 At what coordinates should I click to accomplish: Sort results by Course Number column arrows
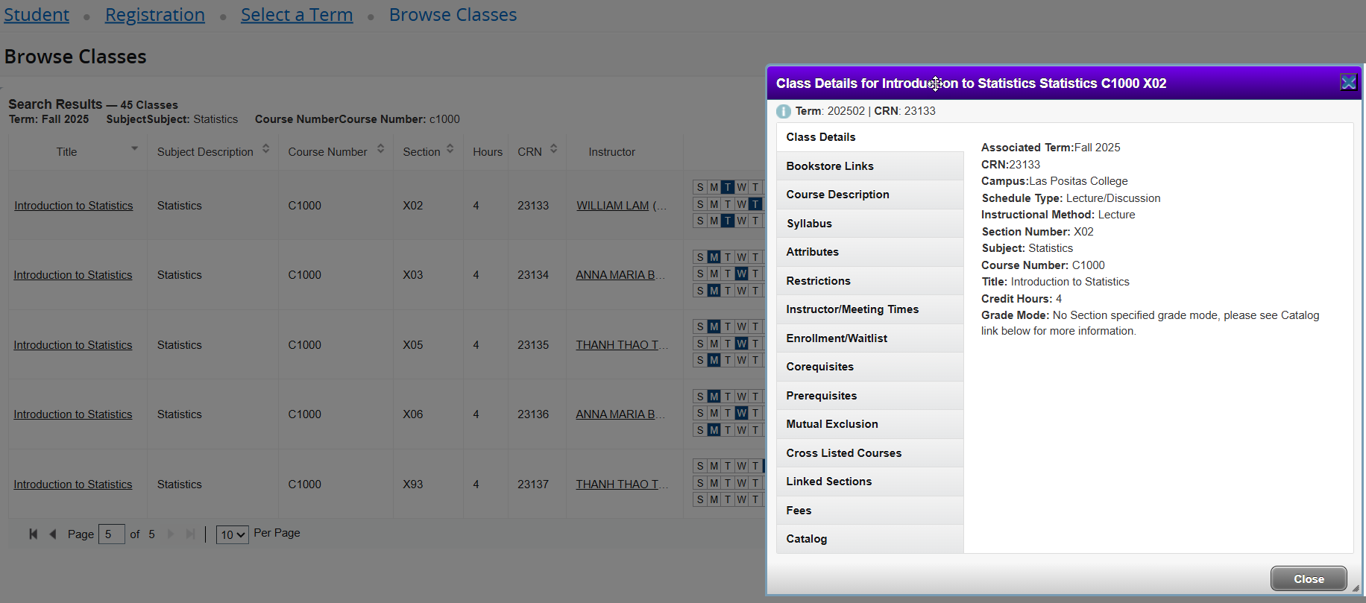click(x=380, y=149)
